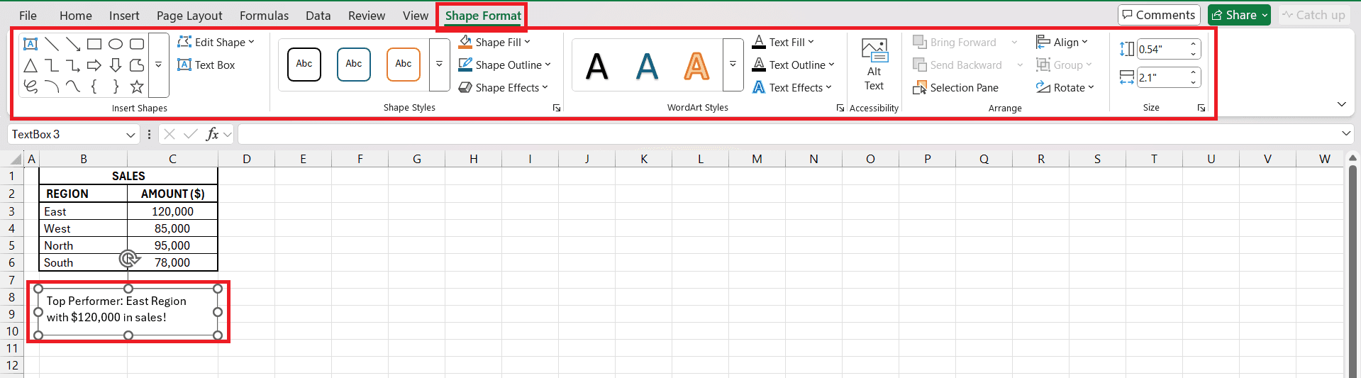
Task: Click the green Share button
Action: coord(1238,15)
